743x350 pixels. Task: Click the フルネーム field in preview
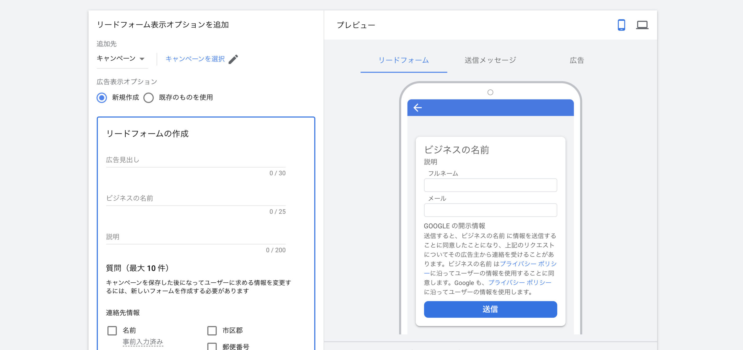point(490,185)
